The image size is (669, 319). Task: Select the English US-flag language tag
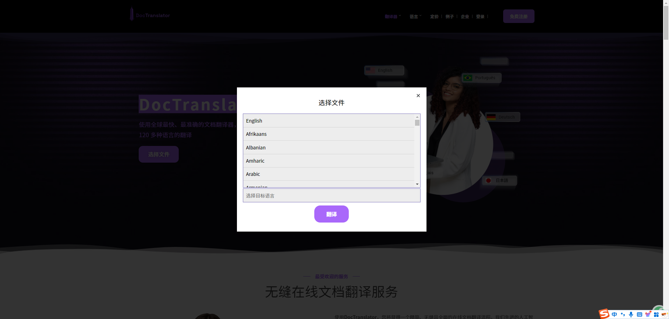[x=384, y=70]
